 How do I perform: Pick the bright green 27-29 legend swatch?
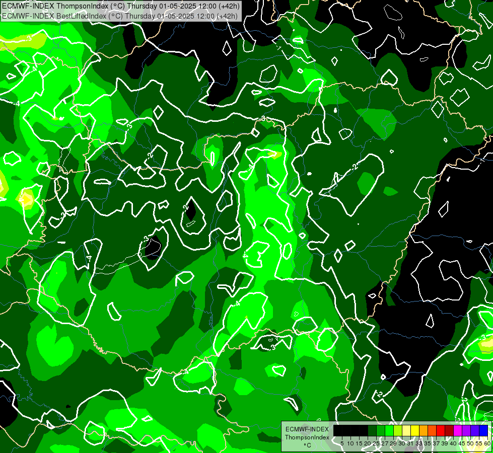pos(389,430)
